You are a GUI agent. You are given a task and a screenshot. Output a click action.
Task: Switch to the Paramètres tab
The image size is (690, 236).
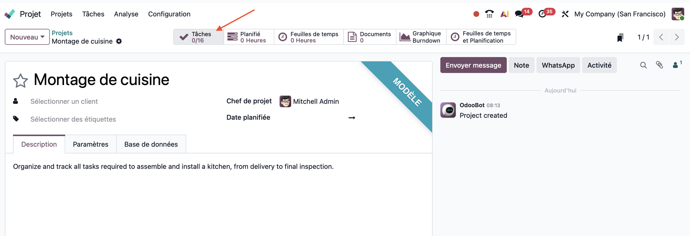tap(91, 144)
